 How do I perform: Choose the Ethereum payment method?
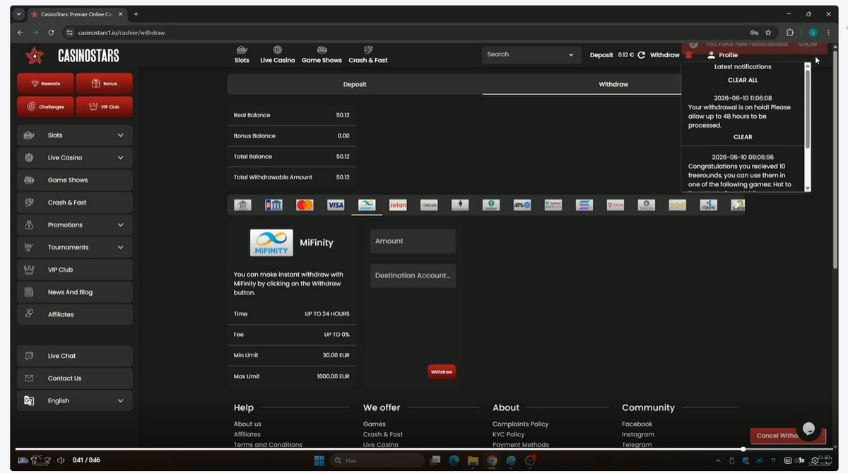(460, 205)
